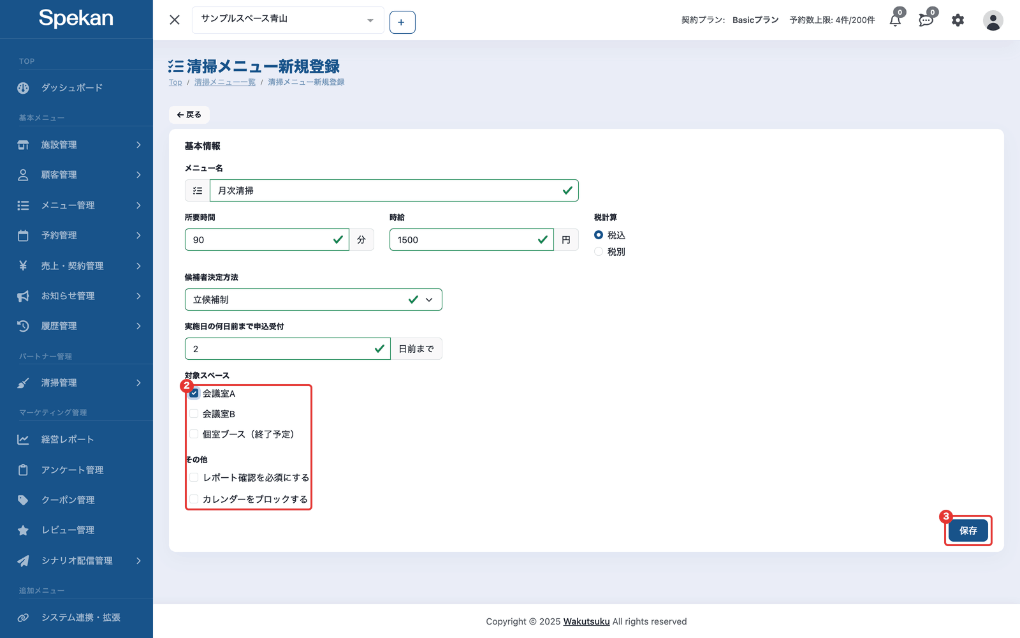Check the 個室ブース（終了予定） checkbox

point(194,434)
